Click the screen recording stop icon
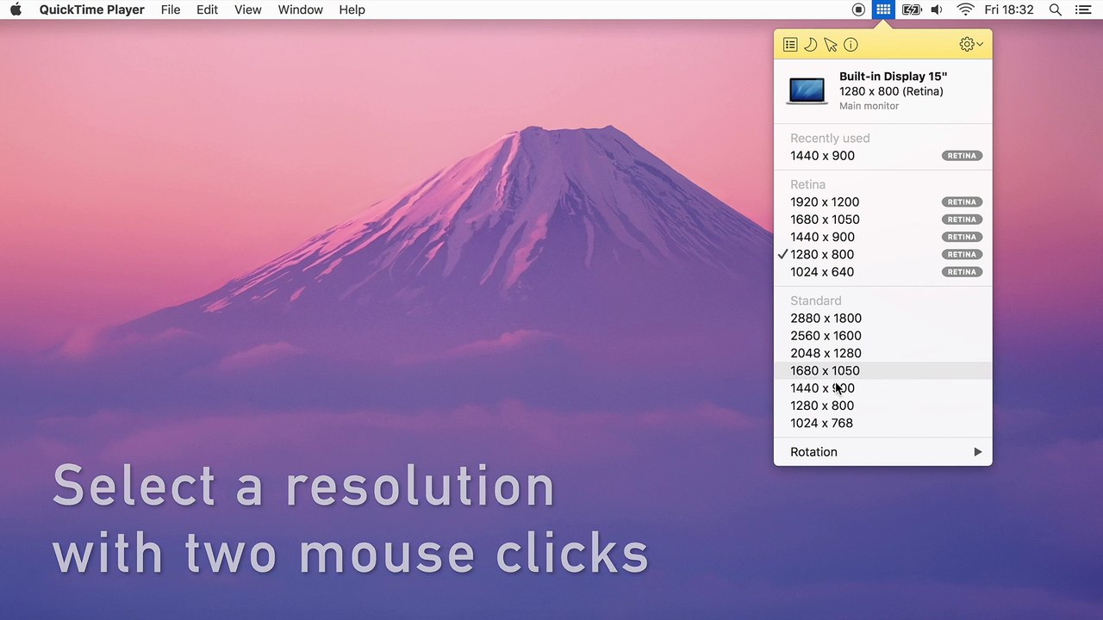 pos(858,9)
